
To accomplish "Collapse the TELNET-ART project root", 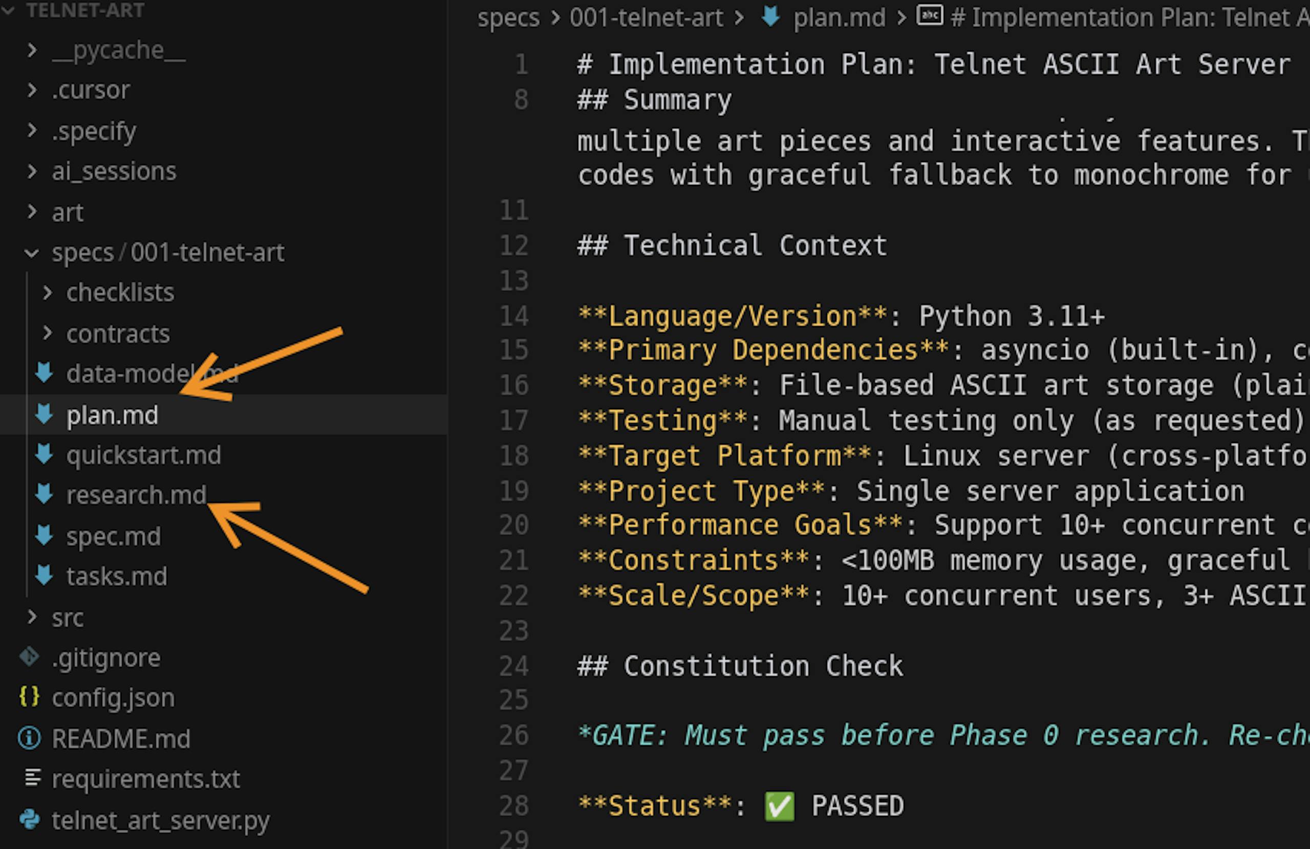I will coord(8,9).
